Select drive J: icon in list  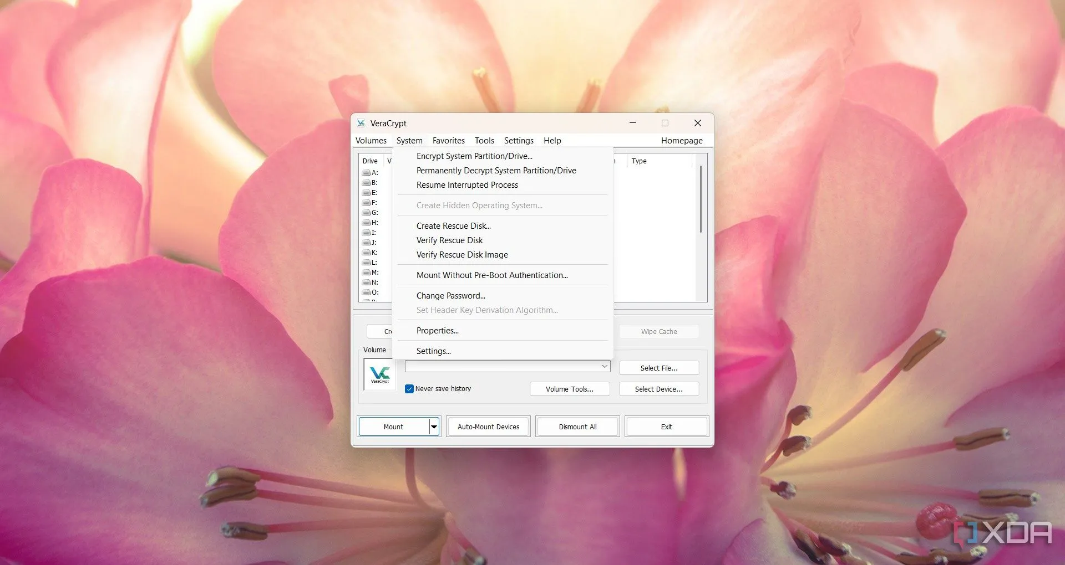click(366, 243)
